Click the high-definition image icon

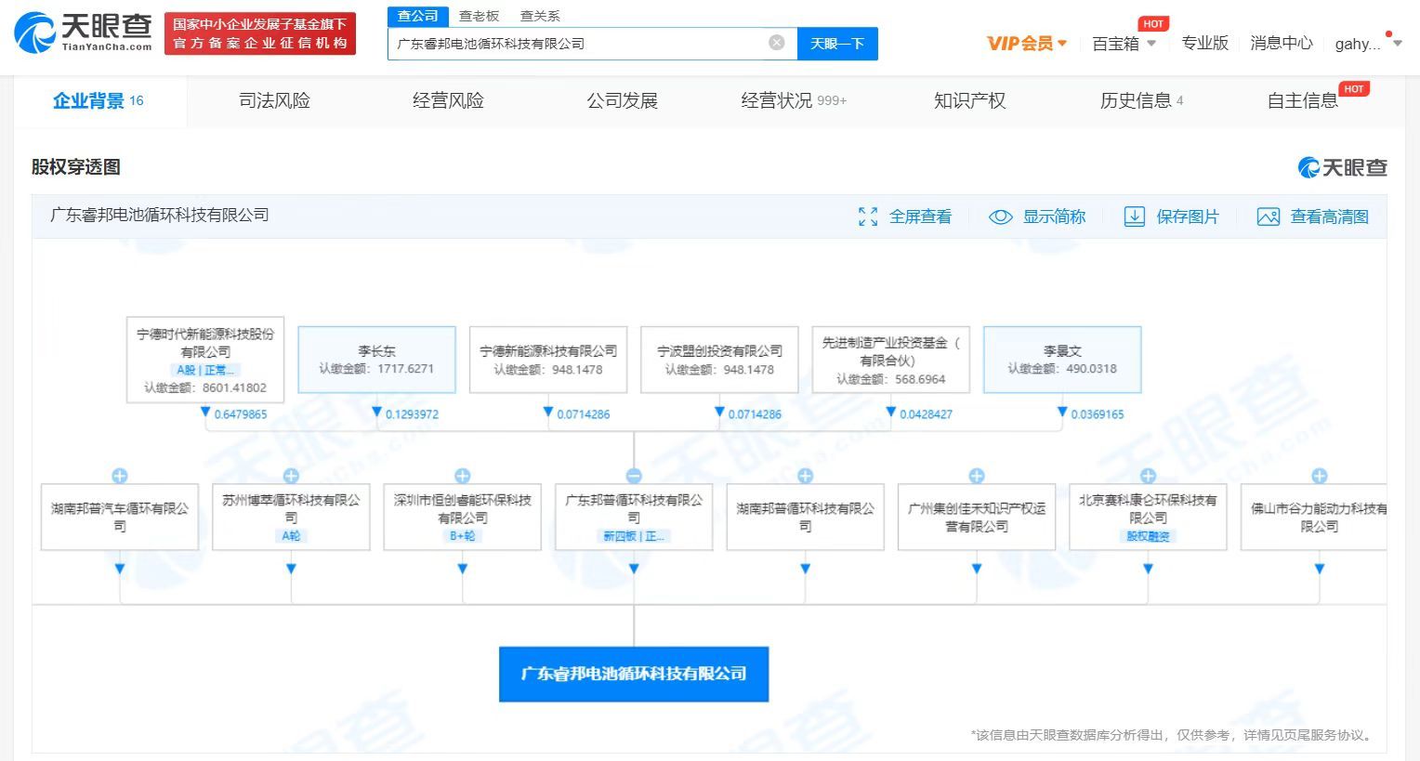pos(1268,216)
